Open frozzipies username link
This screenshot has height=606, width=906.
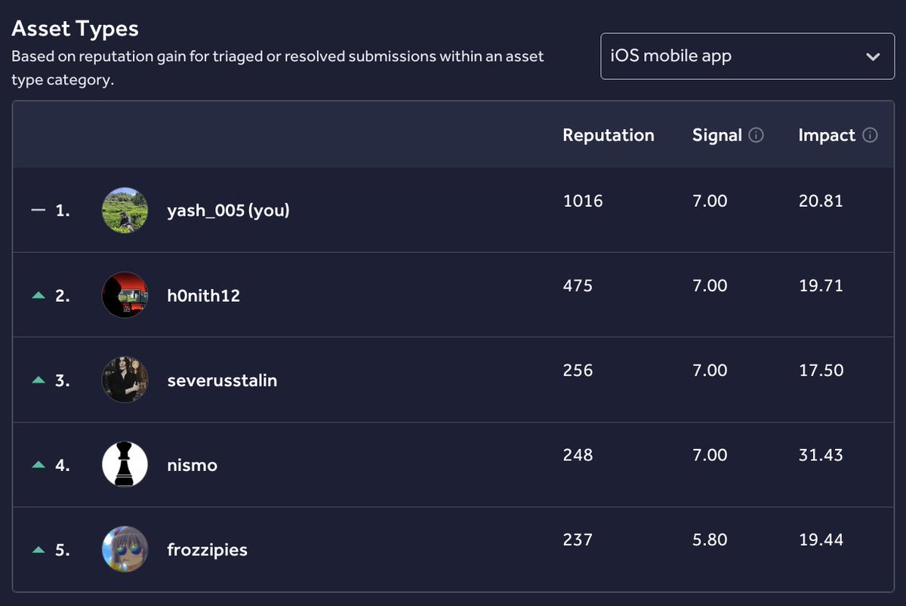click(x=207, y=549)
